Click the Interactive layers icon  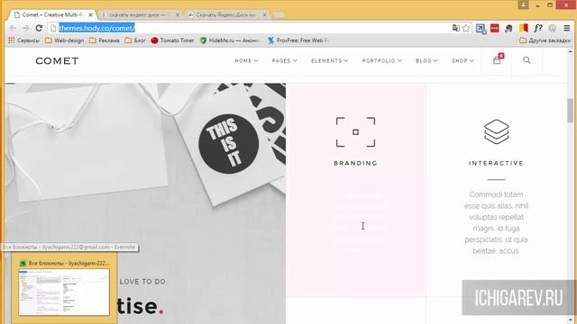coord(496,131)
